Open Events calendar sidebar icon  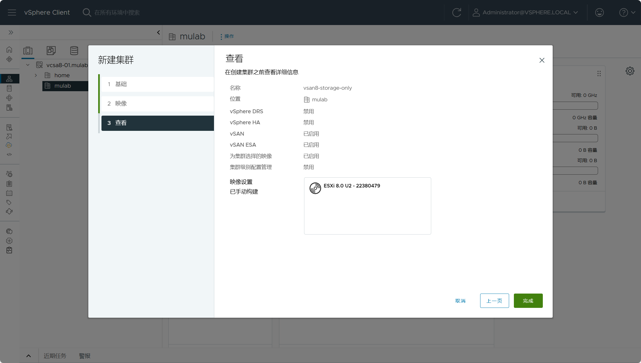[9, 193]
